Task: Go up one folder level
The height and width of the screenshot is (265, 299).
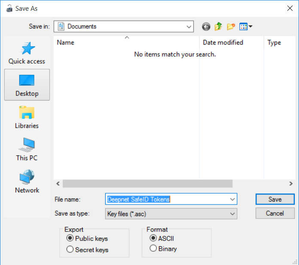Action: pos(218,27)
